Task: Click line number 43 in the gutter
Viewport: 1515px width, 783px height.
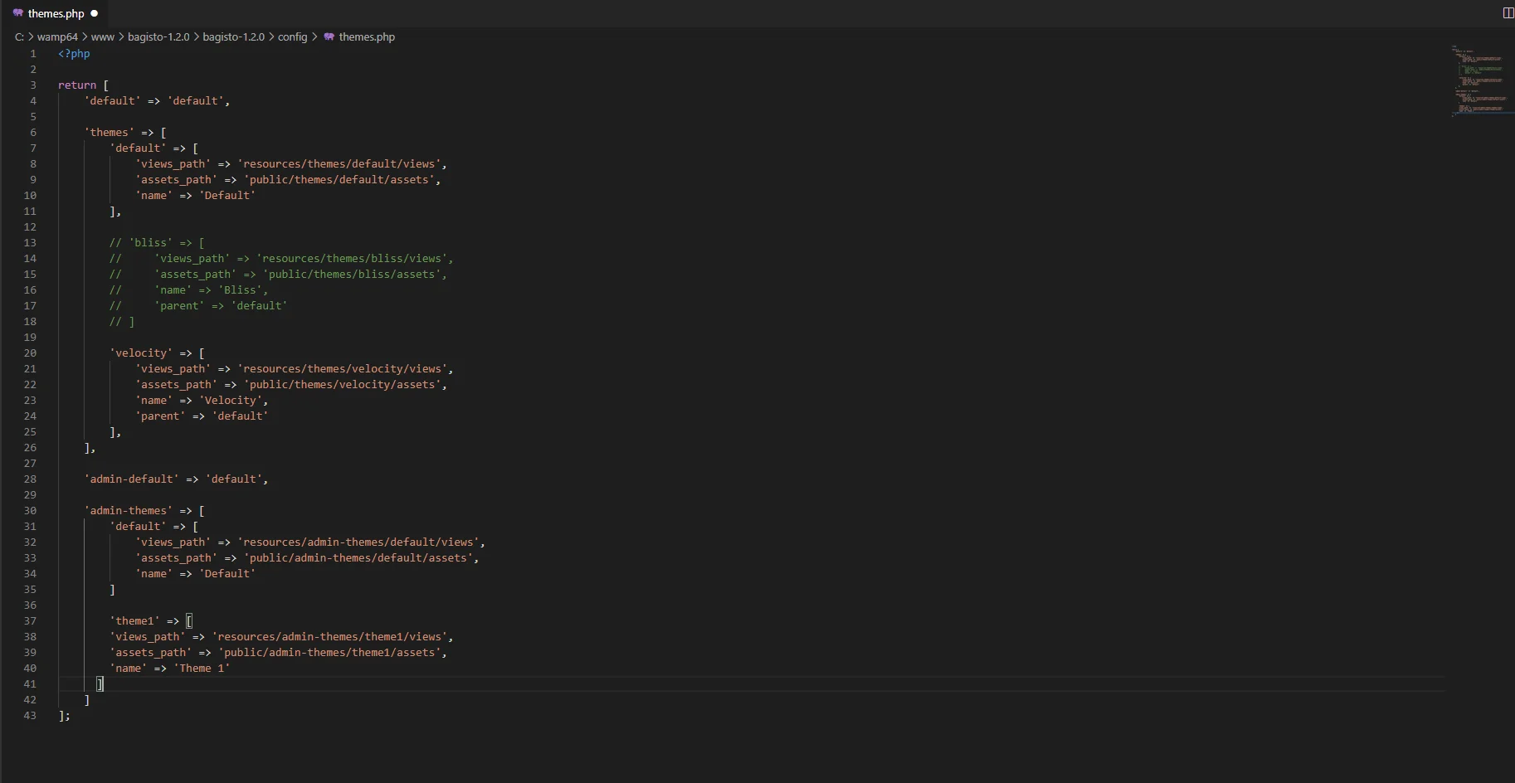Action: (30, 716)
